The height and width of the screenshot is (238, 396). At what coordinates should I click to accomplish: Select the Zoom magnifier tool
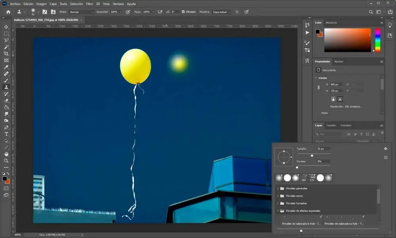[x=6, y=161]
